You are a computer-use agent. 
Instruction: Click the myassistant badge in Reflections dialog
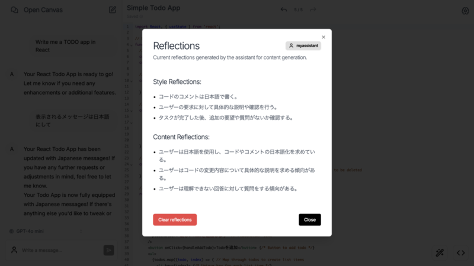pyautogui.click(x=303, y=46)
